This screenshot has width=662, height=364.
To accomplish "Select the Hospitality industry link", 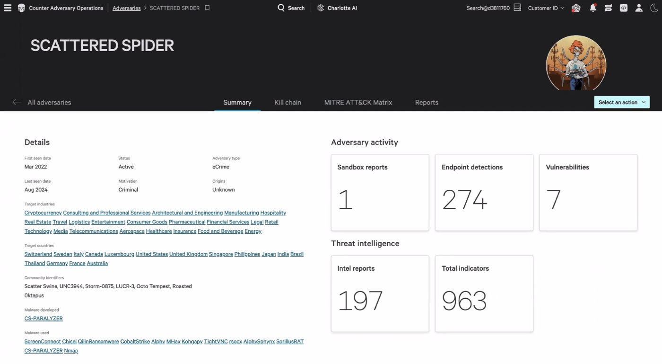I will coord(273,213).
